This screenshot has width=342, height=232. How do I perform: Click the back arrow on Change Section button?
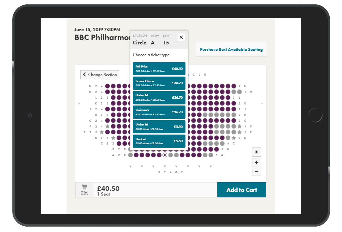tap(84, 74)
